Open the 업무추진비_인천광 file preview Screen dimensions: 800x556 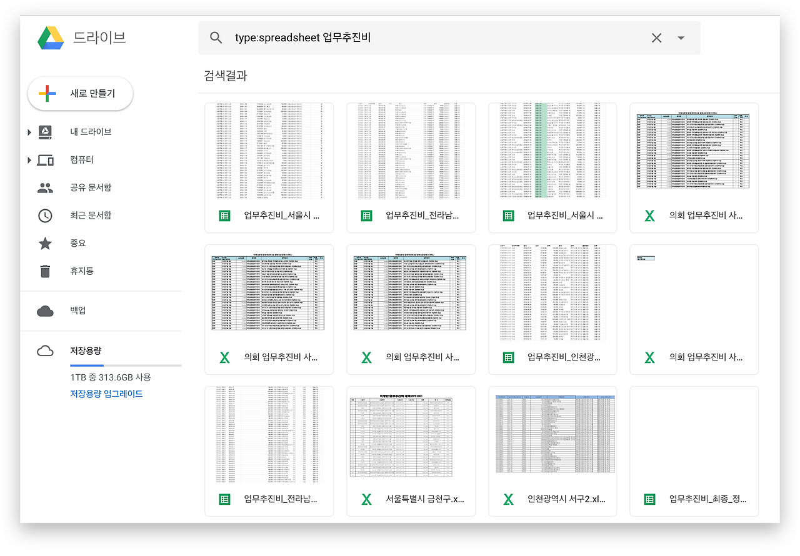[x=552, y=294]
